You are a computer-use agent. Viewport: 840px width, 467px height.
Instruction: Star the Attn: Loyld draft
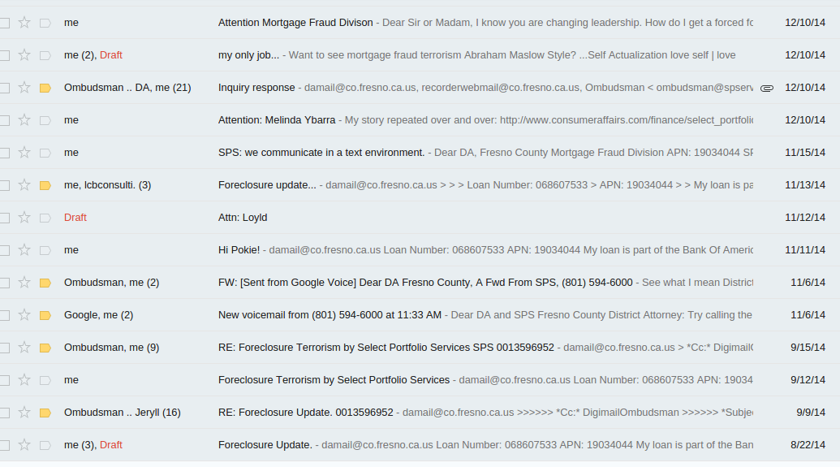(24, 217)
